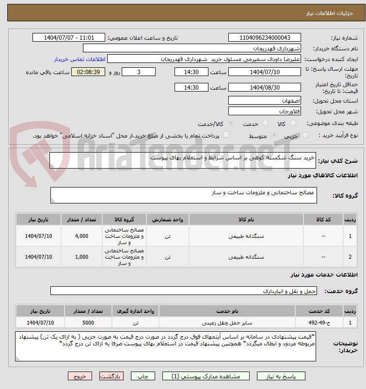Click تعداد / مقدار header in goods table
The image size is (366, 389).
point(81,219)
